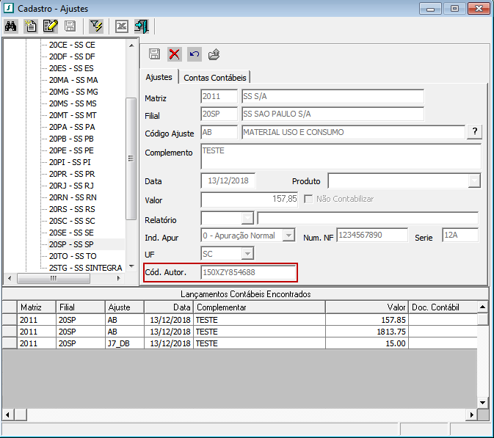Select the Ajustes tab
The width and height of the screenshot is (494, 438).
(159, 76)
